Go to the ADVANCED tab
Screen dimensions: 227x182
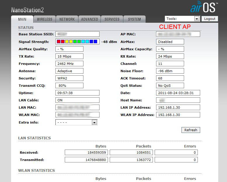click(x=90, y=19)
